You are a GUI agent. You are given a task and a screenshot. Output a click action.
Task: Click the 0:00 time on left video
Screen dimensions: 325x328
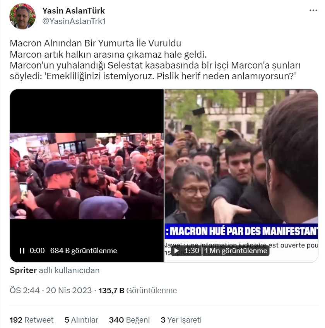click(37, 251)
